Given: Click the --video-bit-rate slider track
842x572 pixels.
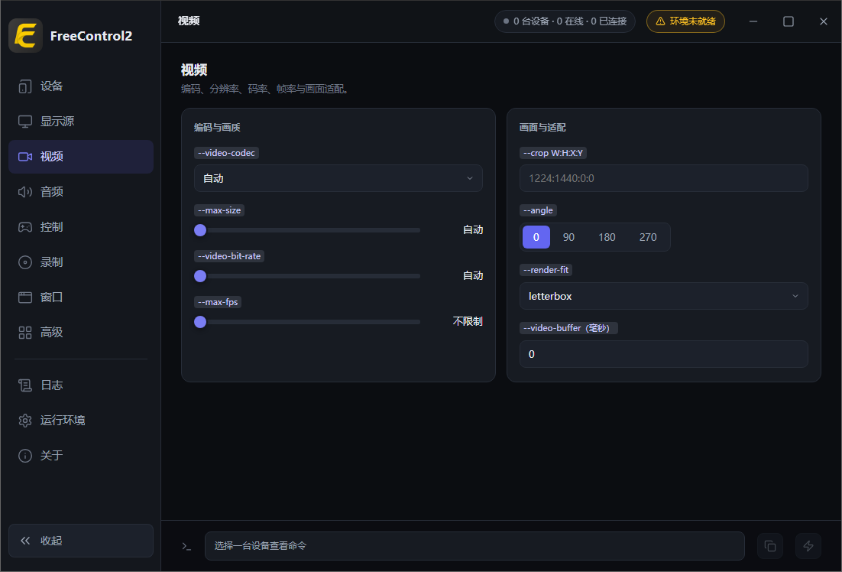Looking at the screenshot, I should tap(307, 276).
